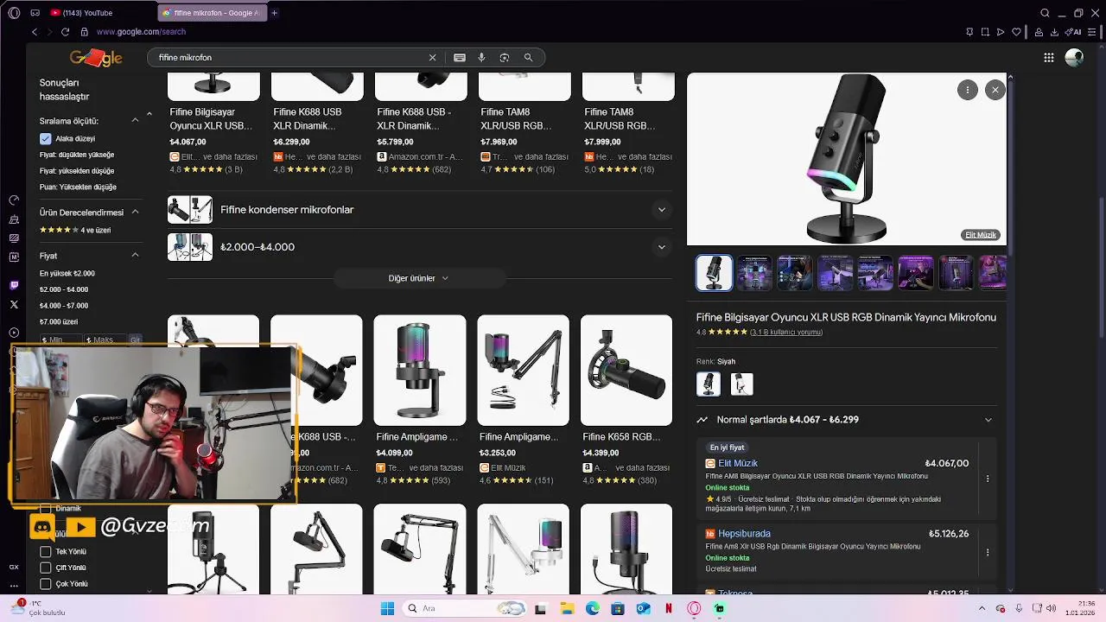Open 3,1 B kullanıcı yorumu reviews
This screenshot has height=622, width=1106.
(x=785, y=333)
